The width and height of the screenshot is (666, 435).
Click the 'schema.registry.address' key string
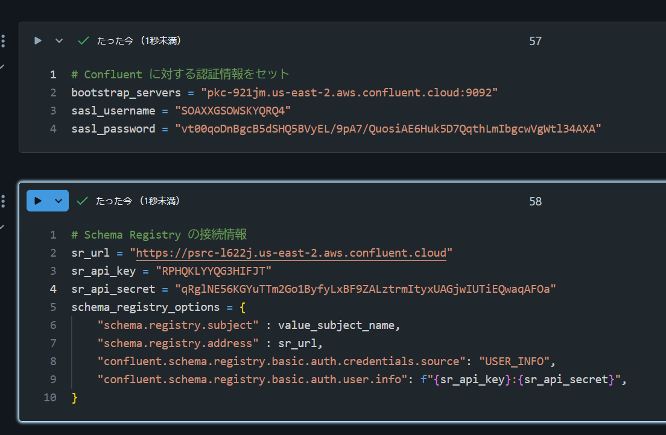(x=178, y=343)
